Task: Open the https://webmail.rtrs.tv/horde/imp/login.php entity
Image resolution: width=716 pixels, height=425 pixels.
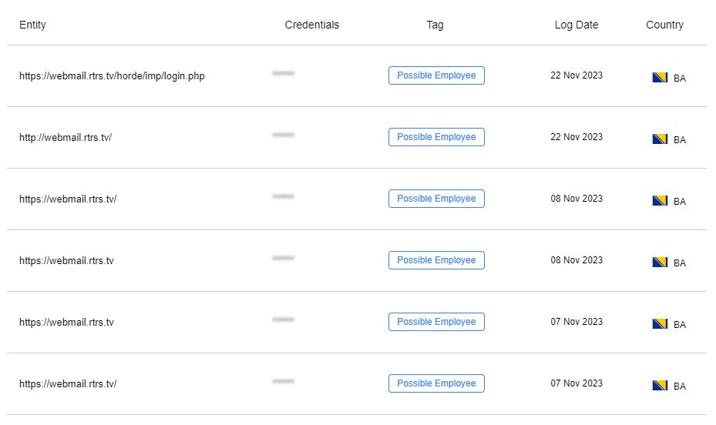Action: (x=112, y=75)
